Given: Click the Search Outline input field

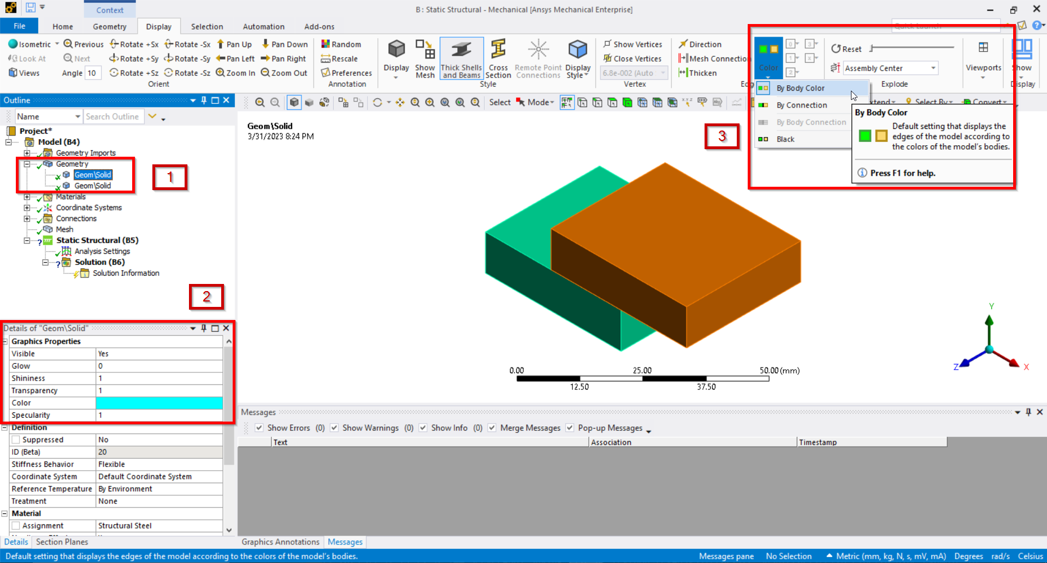Looking at the screenshot, I should point(114,116).
